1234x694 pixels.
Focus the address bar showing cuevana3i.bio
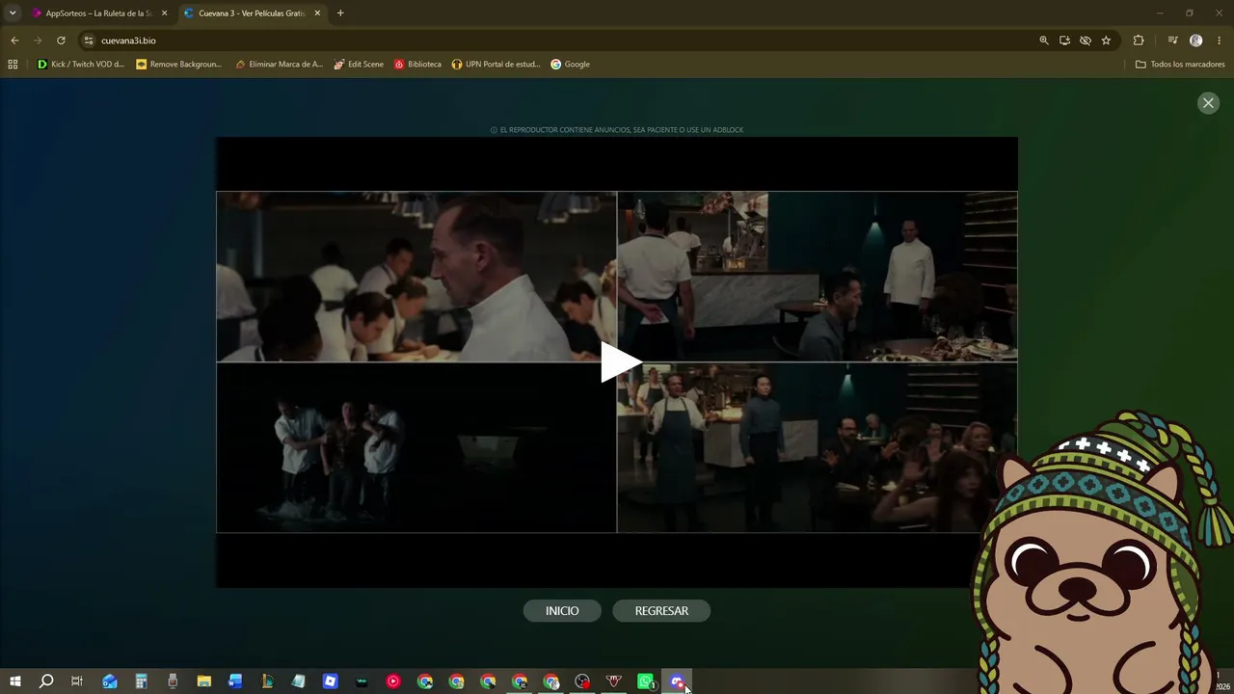tap(559, 40)
